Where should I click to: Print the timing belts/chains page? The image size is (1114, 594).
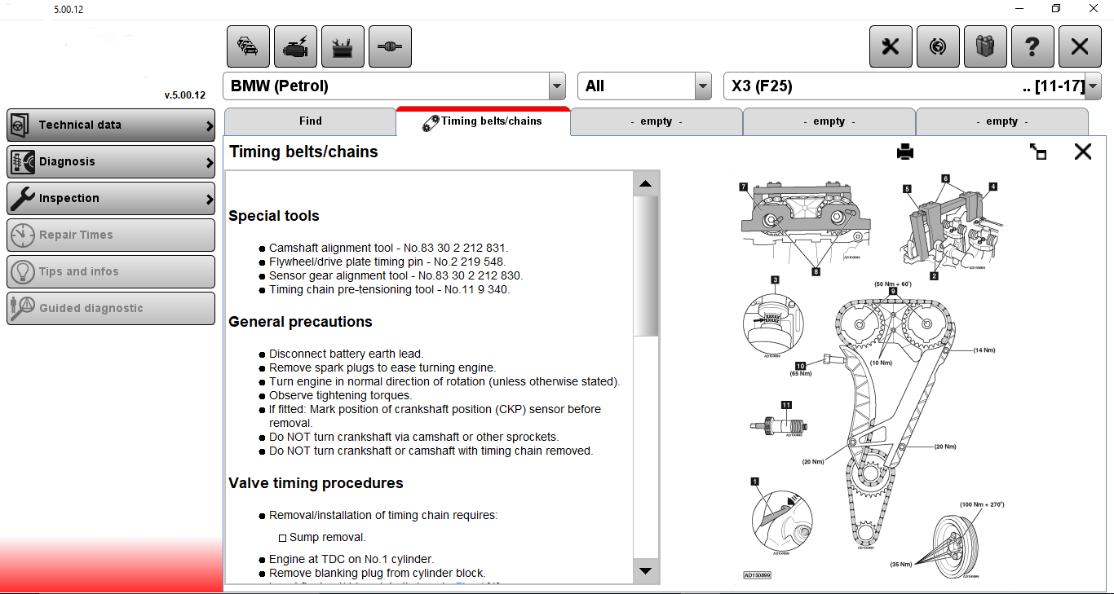point(905,152)
